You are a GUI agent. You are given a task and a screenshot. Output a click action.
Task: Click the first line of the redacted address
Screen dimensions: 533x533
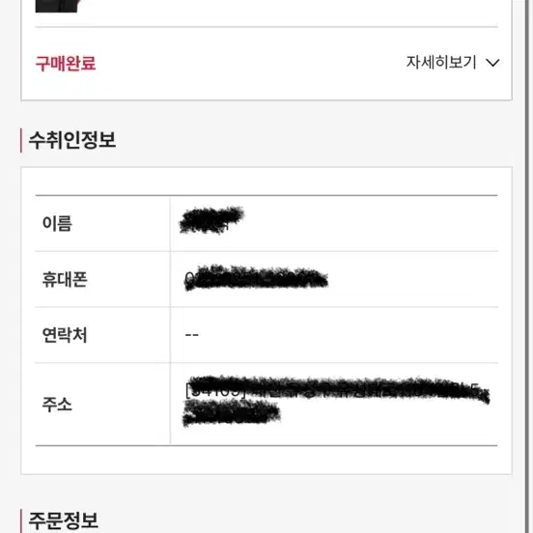[x=337, y=389]
